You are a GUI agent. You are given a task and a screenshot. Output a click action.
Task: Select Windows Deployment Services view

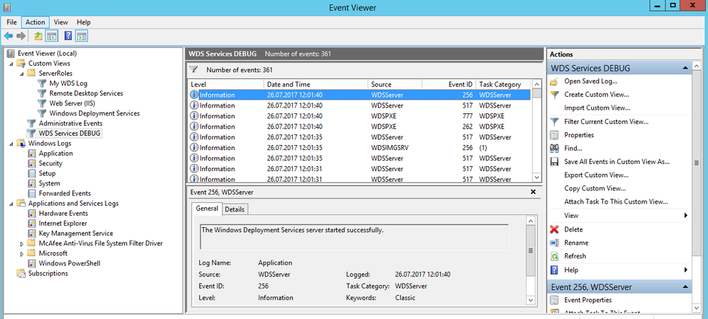[x=94, y=114]
